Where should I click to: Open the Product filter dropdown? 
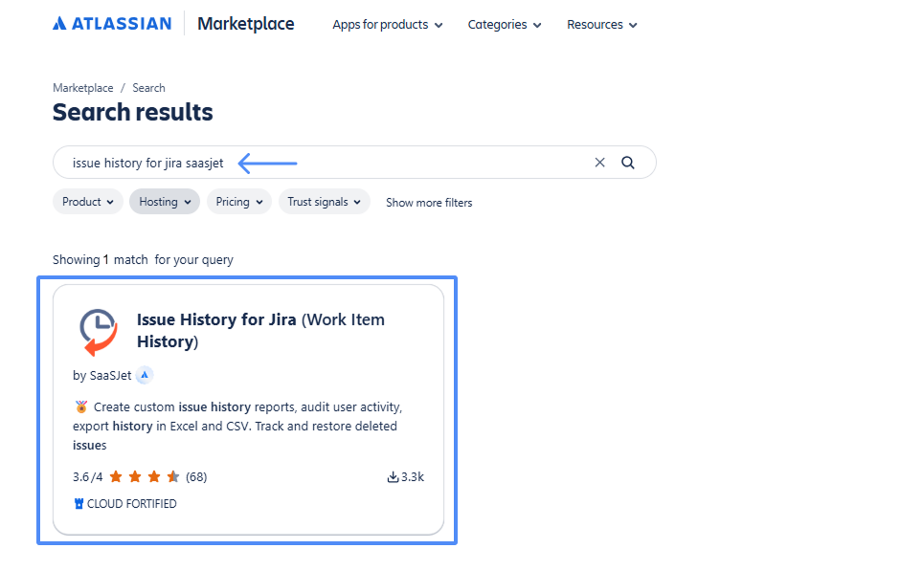(x=87, y=202)
